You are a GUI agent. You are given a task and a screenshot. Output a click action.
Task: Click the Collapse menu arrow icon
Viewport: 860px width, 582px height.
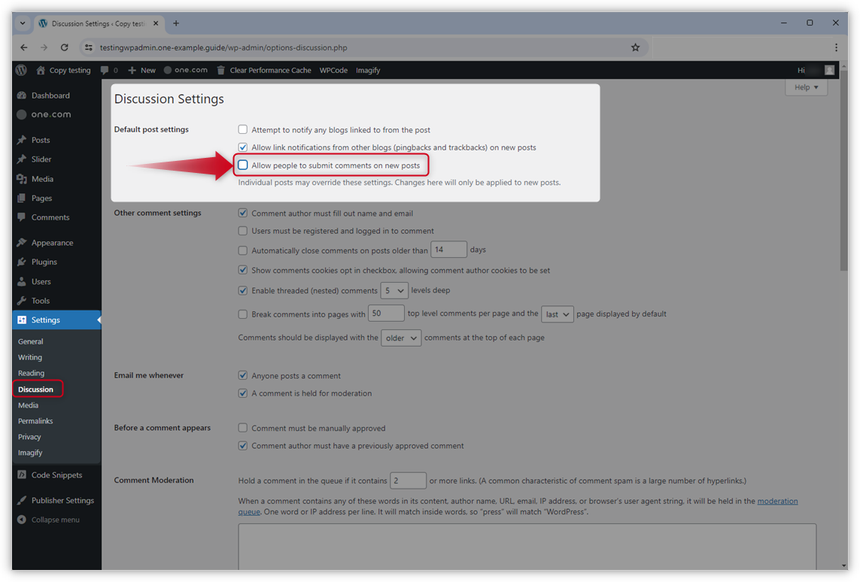tap(21, 520)
